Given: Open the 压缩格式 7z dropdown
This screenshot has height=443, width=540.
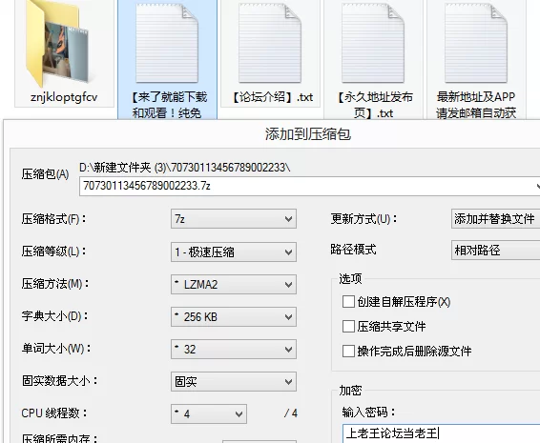Looking at the screenshot, I should click(234, 219).
